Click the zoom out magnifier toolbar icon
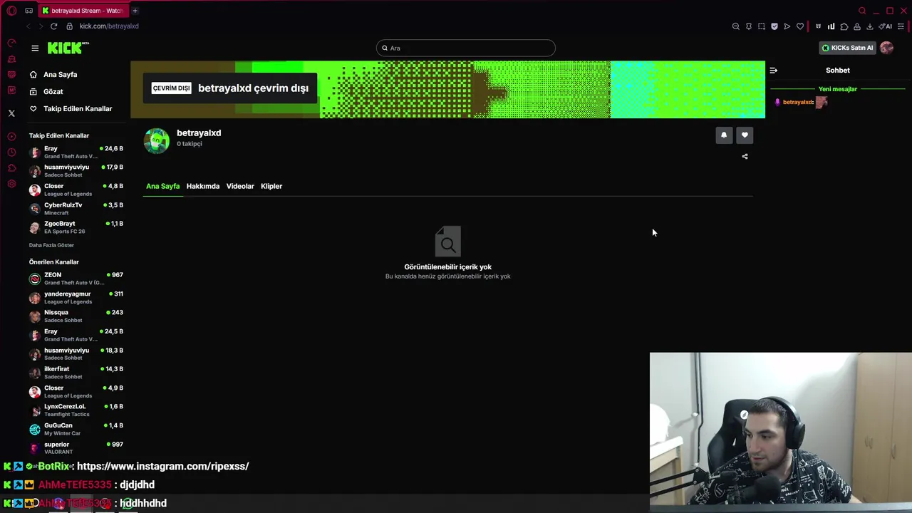Image resolution: width=912 pixels, height=513 pixels. [735, 26]
